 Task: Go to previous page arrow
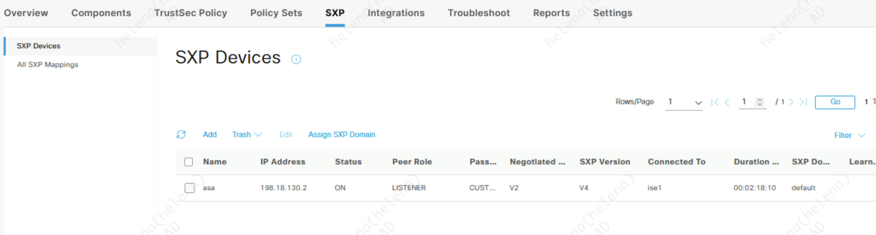(727, 102)
